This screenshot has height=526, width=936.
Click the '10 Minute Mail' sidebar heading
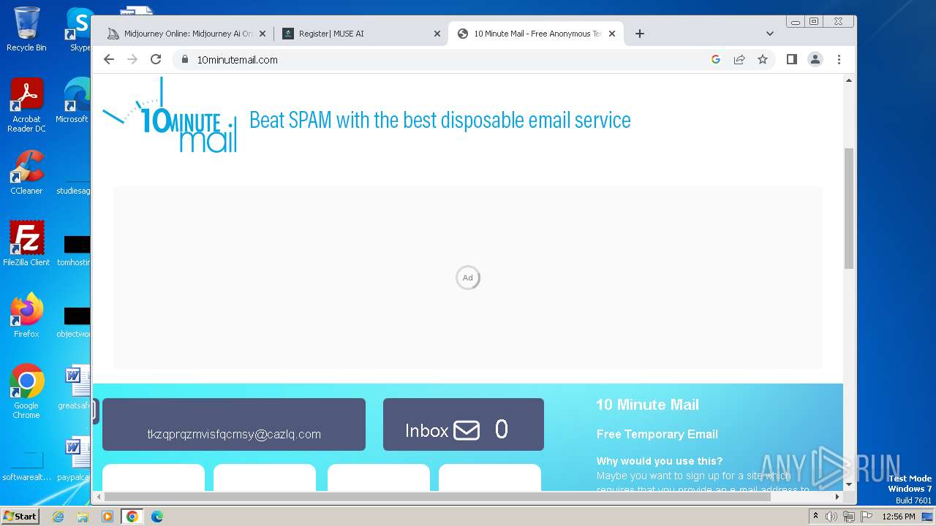647,405
